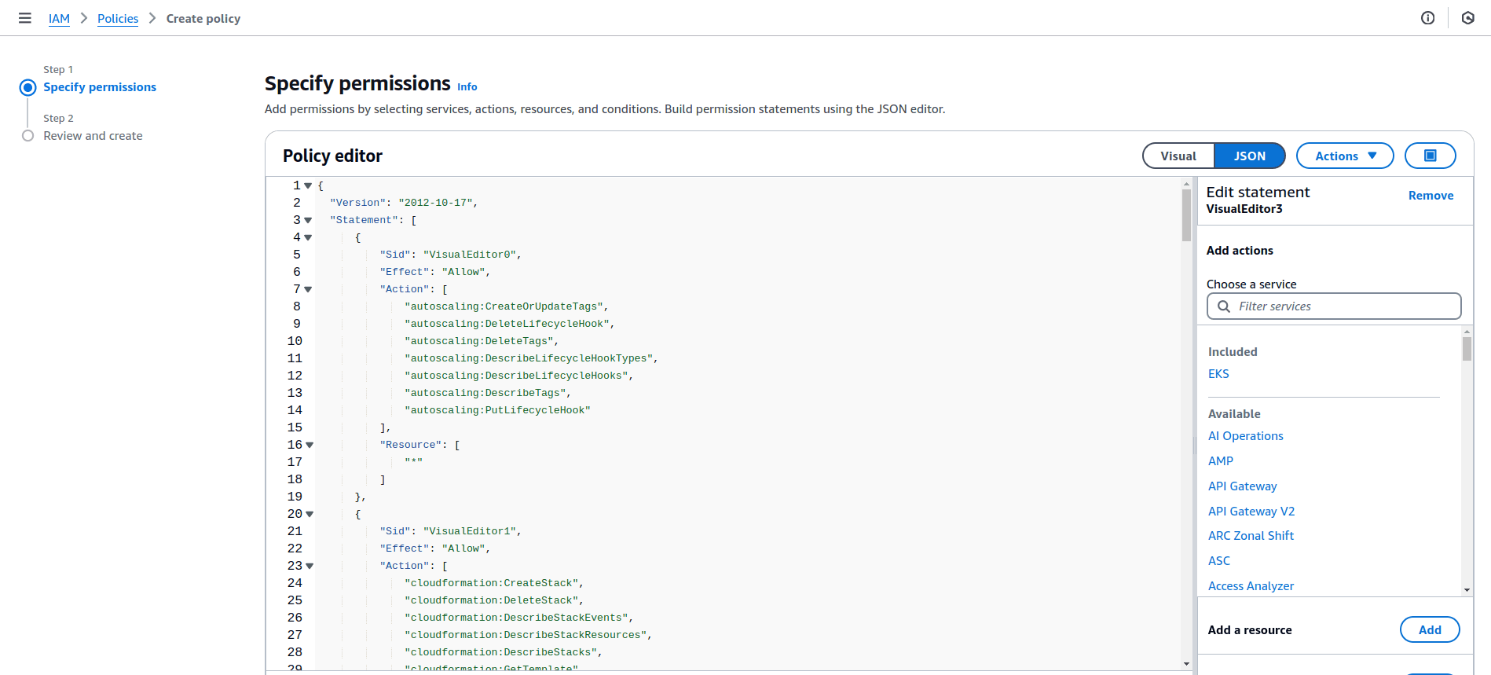Collapse the Statement fold on line 3

pyautogui.click(x=308, y=221)
